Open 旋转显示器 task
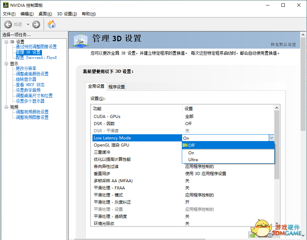Viewport: 307px width, 240px height. coord(26,80)
